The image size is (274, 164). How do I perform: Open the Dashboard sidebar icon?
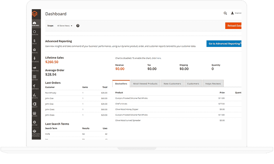(34, 24)
